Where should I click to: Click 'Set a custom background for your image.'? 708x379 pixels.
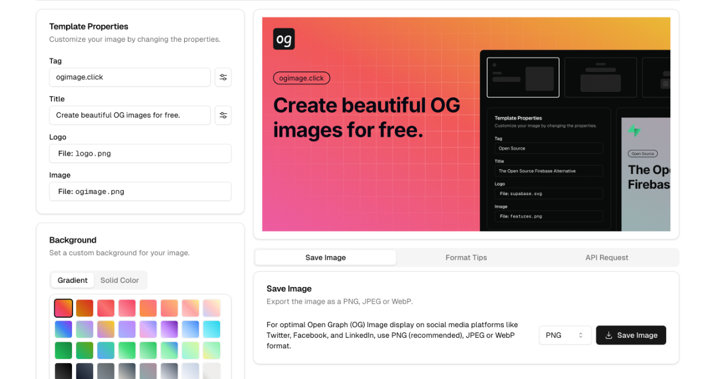point(119,253)
